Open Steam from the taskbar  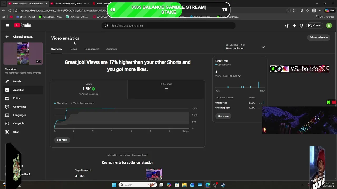point(223,185)
